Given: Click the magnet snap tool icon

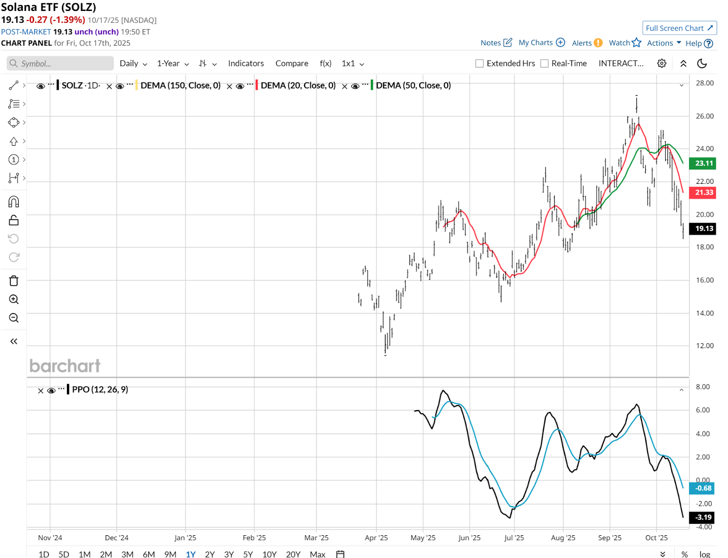Looking at the screenshot, I should 14,202.
